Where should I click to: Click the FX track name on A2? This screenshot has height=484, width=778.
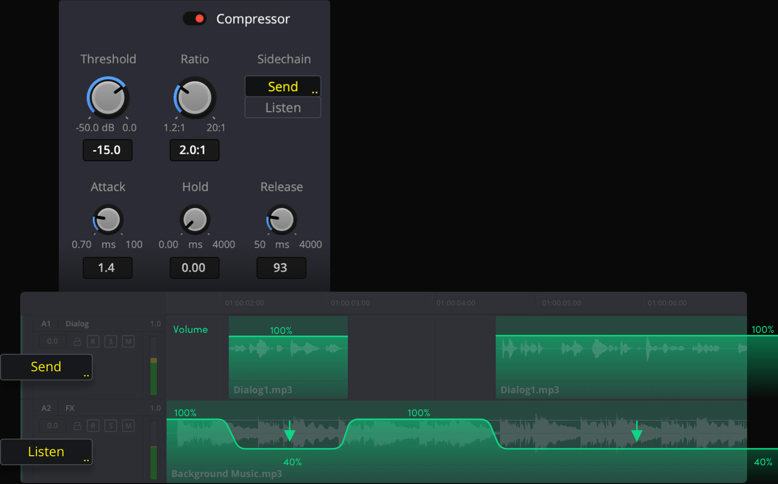point(70,408)
